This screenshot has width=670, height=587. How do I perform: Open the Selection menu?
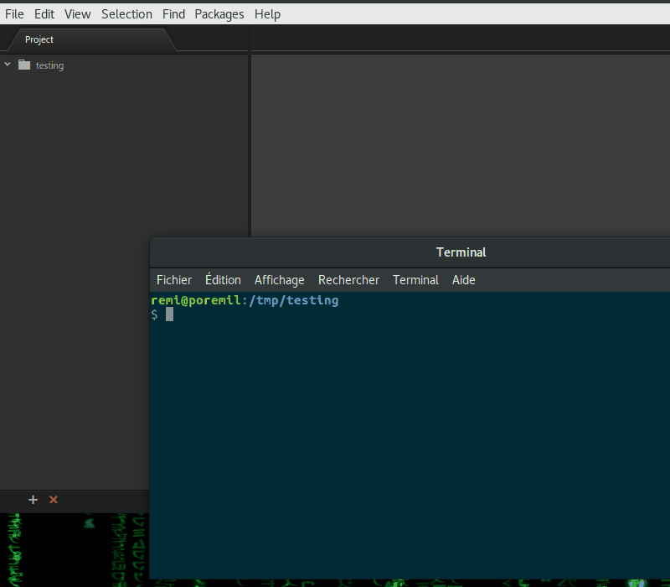point(126,13)
